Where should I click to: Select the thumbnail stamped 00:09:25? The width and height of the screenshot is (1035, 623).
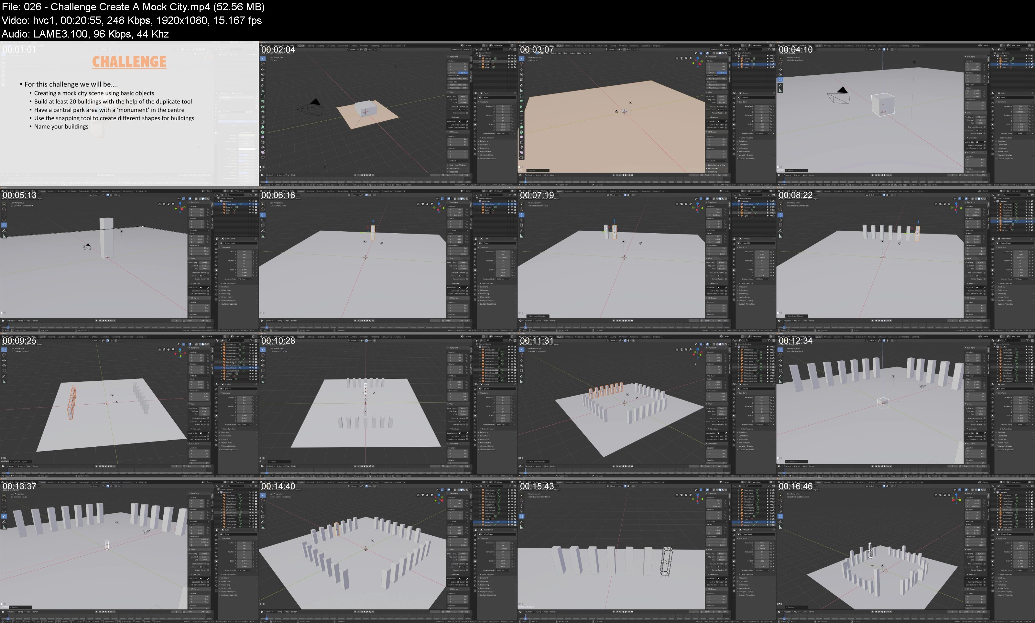[x=129, y=405]
